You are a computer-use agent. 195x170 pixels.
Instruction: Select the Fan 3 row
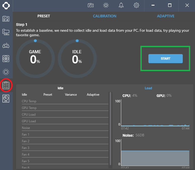(x=65, y=148)
